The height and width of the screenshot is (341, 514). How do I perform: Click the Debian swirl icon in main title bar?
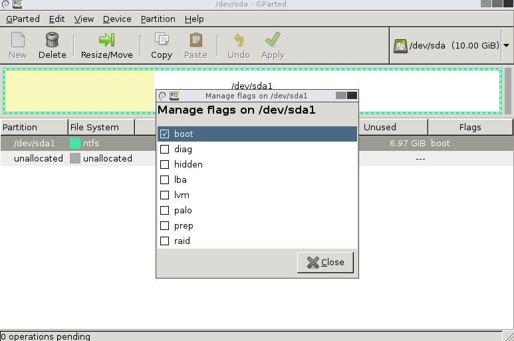[5, 4]
